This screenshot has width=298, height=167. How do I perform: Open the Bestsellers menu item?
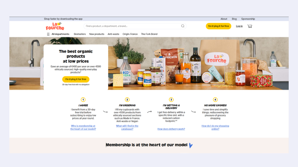80,34
